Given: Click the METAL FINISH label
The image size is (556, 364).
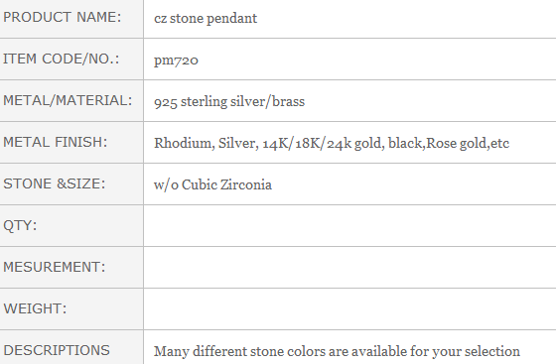Looking at the screenshot, I should (55, 142).
